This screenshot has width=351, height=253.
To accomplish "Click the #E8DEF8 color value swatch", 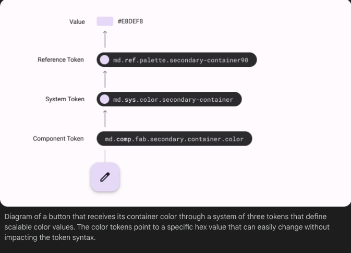I will pos(105,21).
